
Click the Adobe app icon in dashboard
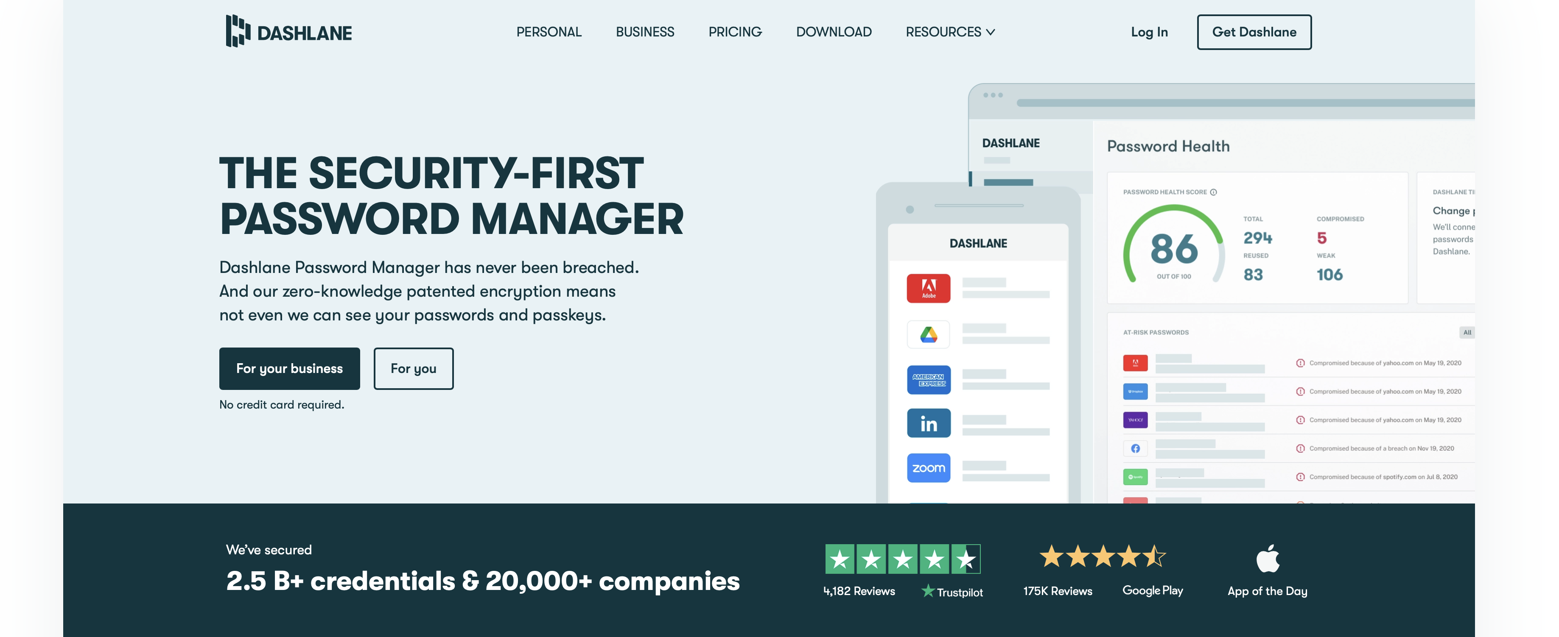929,288
